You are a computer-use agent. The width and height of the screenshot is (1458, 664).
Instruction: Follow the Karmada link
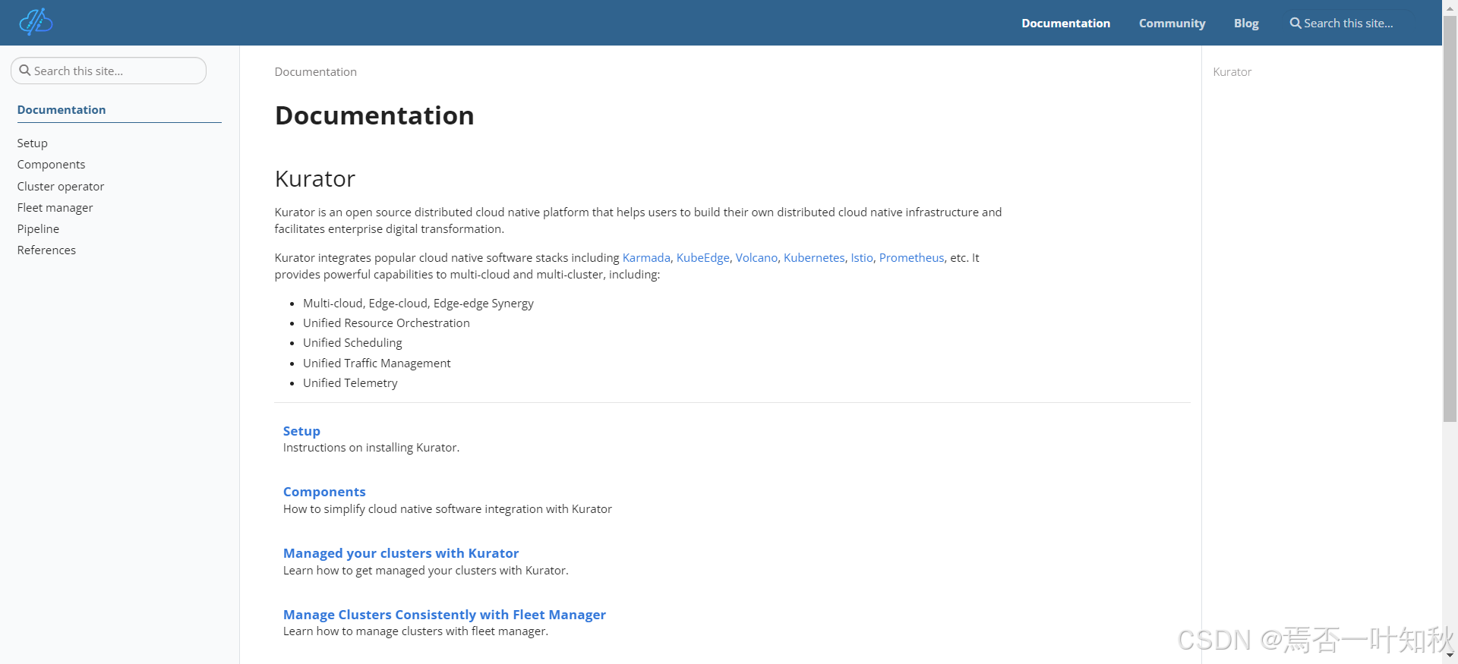(646, 258)
